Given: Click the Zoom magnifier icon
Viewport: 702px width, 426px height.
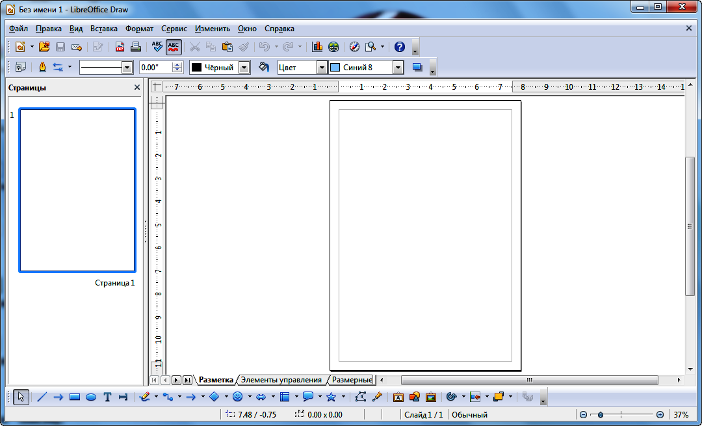Looking at the screenshot, I should pyautogui.click(x=370, y=47).
